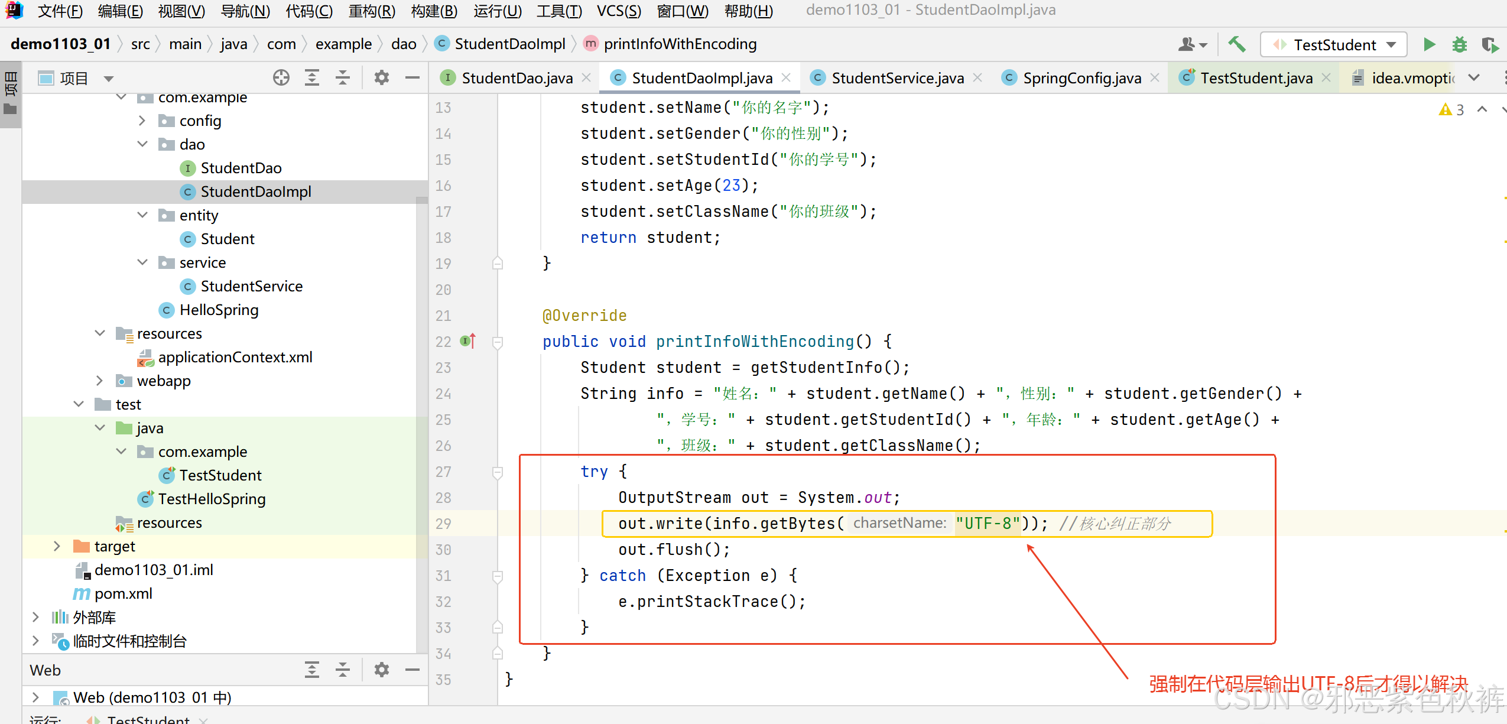Viewport: 1507px width, 724px height.
Task: Open the 重构(R) menu
Action: pyautogui.click(x=371, y=11)
